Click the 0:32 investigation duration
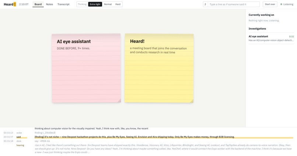This screenshot has height=156, width=297. tap(291, 37)
